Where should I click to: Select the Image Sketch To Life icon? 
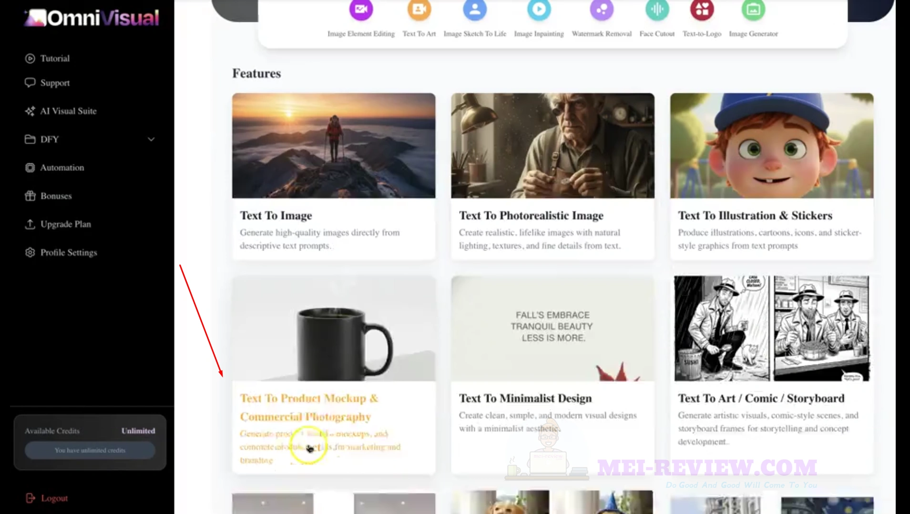[475, 10]
